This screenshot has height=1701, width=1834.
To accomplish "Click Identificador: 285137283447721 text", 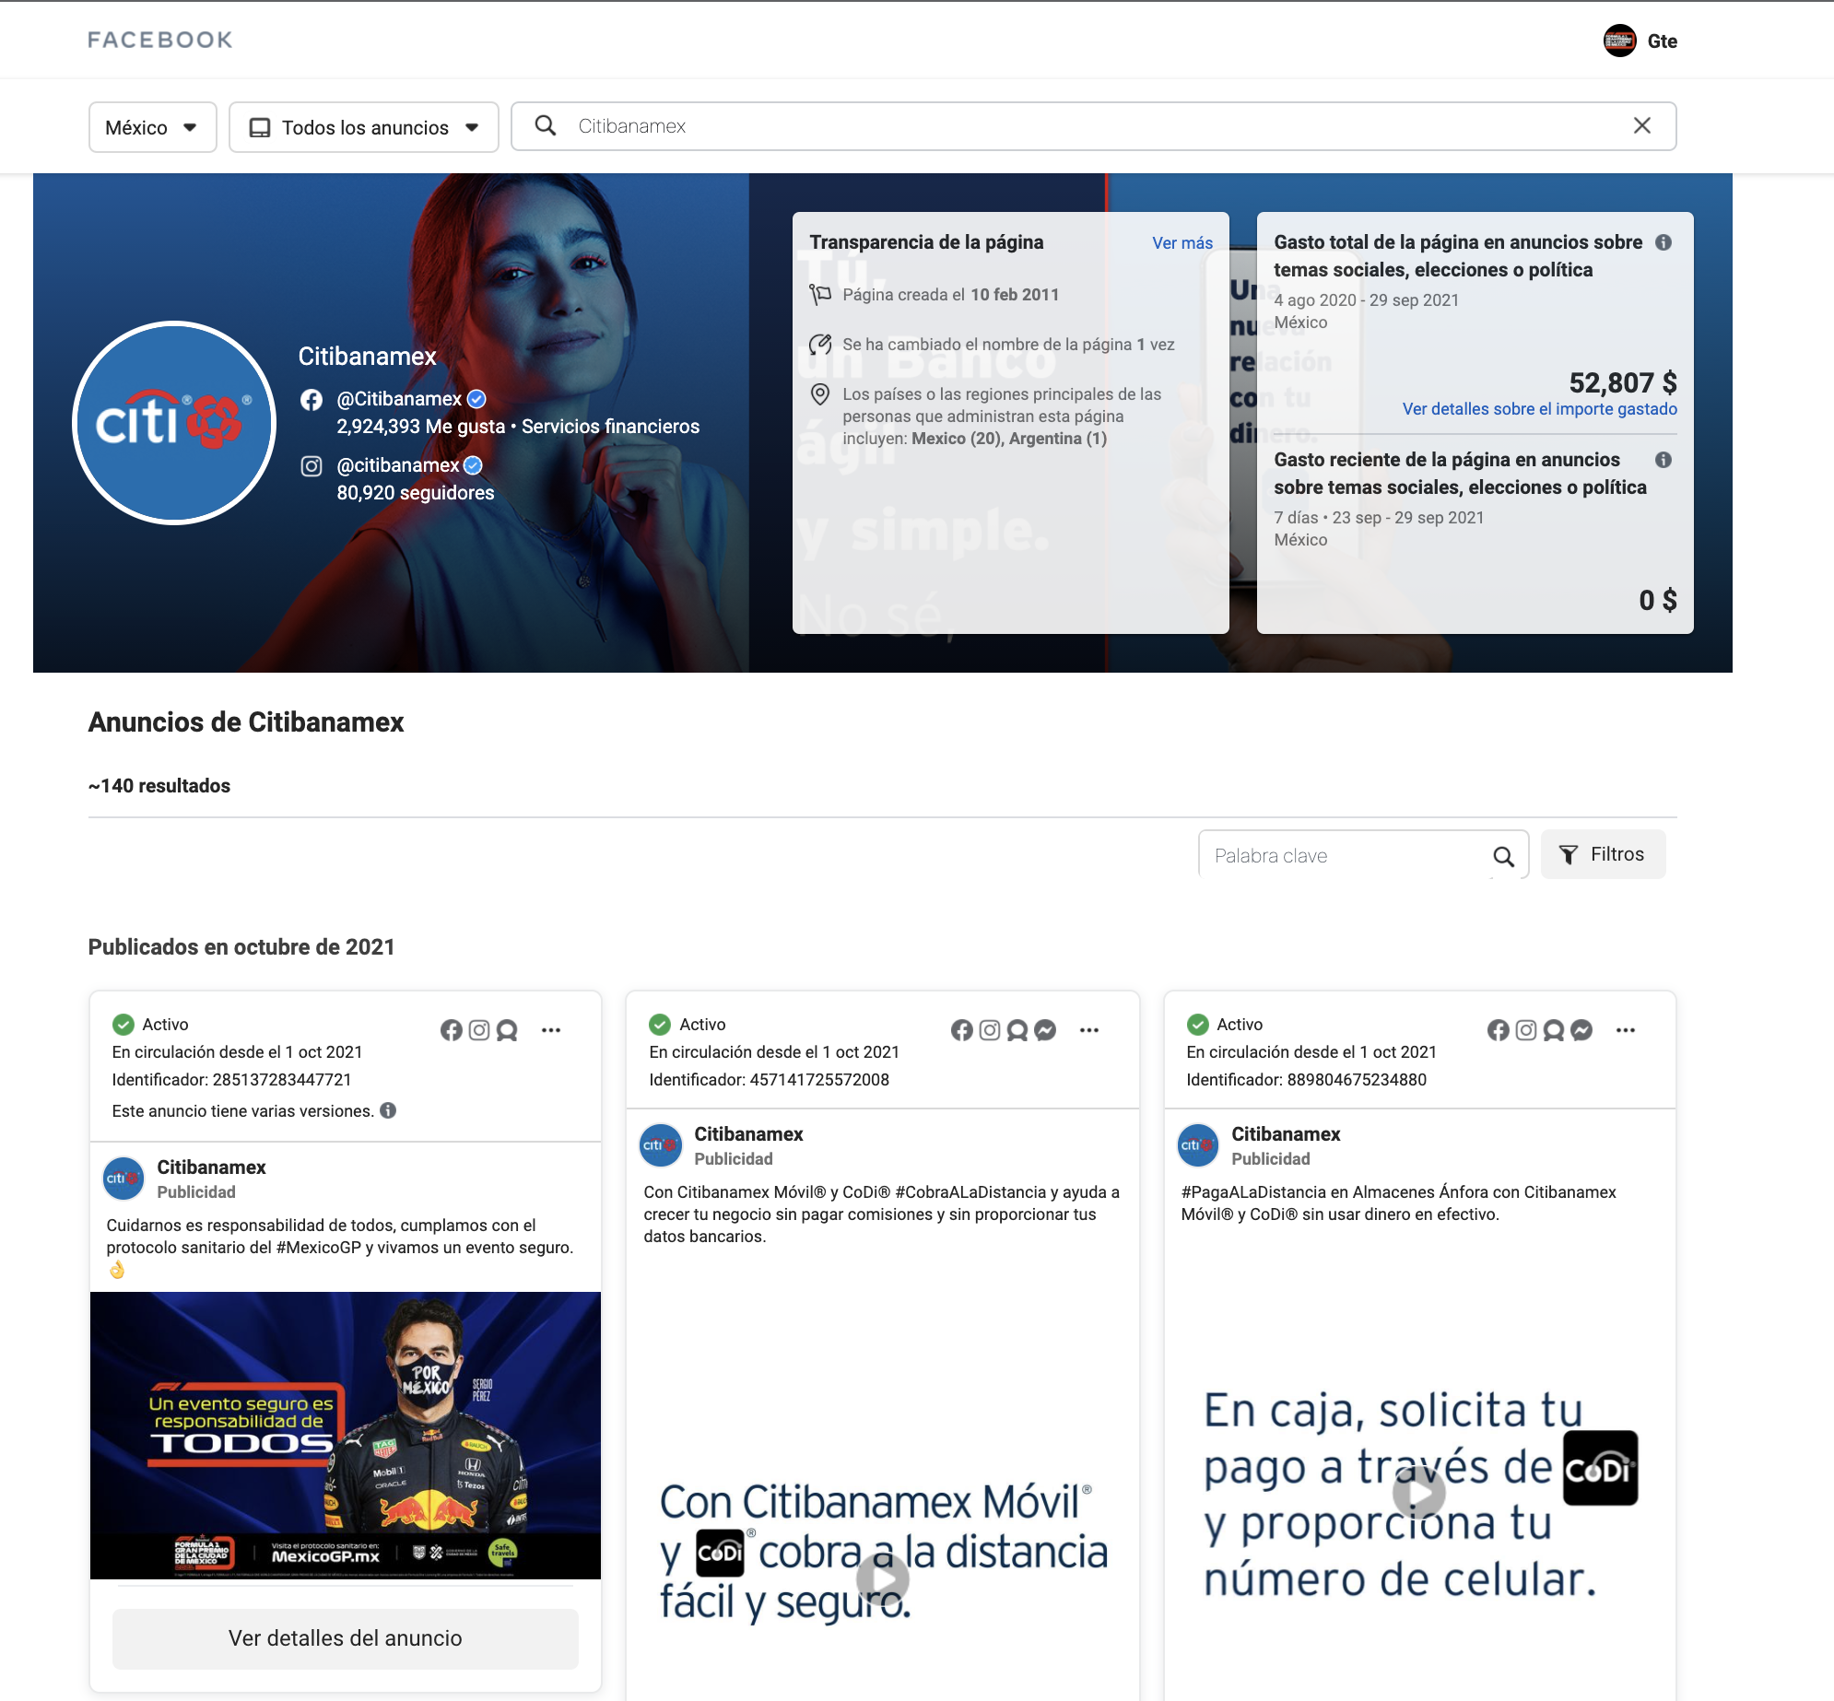I will click(x=232, y=1080).
